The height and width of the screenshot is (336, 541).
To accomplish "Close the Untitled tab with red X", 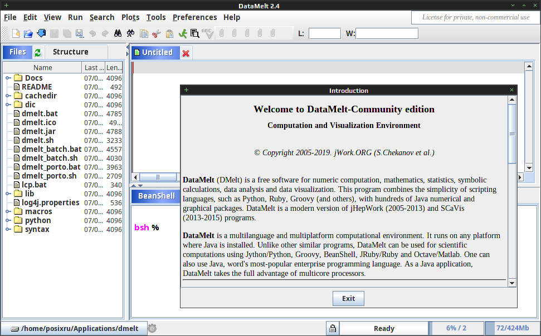I will [x=186, y=53].
